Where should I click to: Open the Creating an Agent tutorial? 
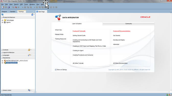[78, 51]
